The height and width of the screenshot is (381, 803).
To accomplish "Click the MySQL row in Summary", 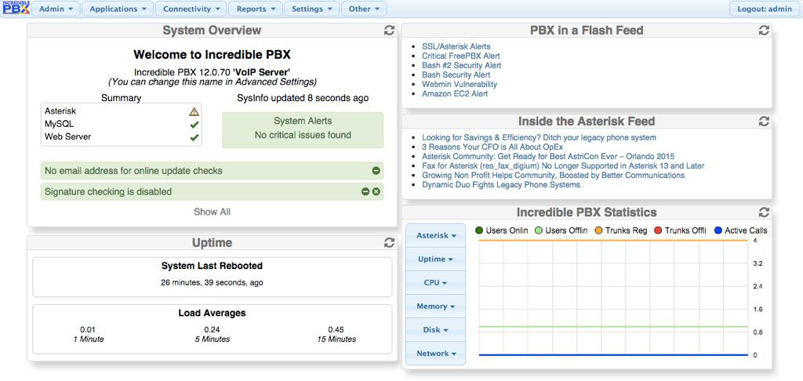I will click(x=122, y=125).
